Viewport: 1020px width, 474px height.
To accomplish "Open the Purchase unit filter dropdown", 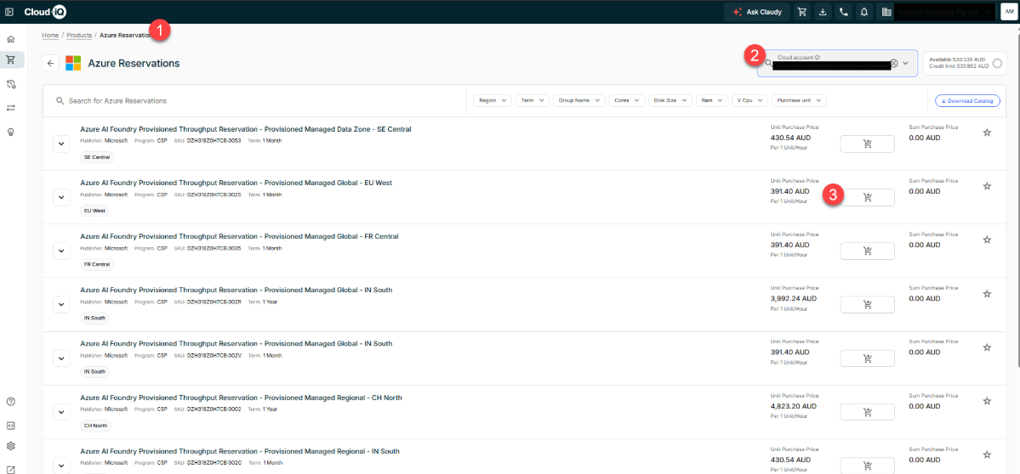I will 799,100.
